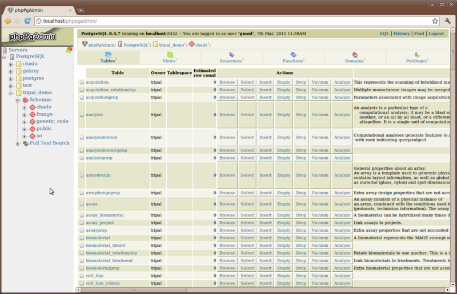Tick the checkbox for assay_project table

tap(82, 223)
